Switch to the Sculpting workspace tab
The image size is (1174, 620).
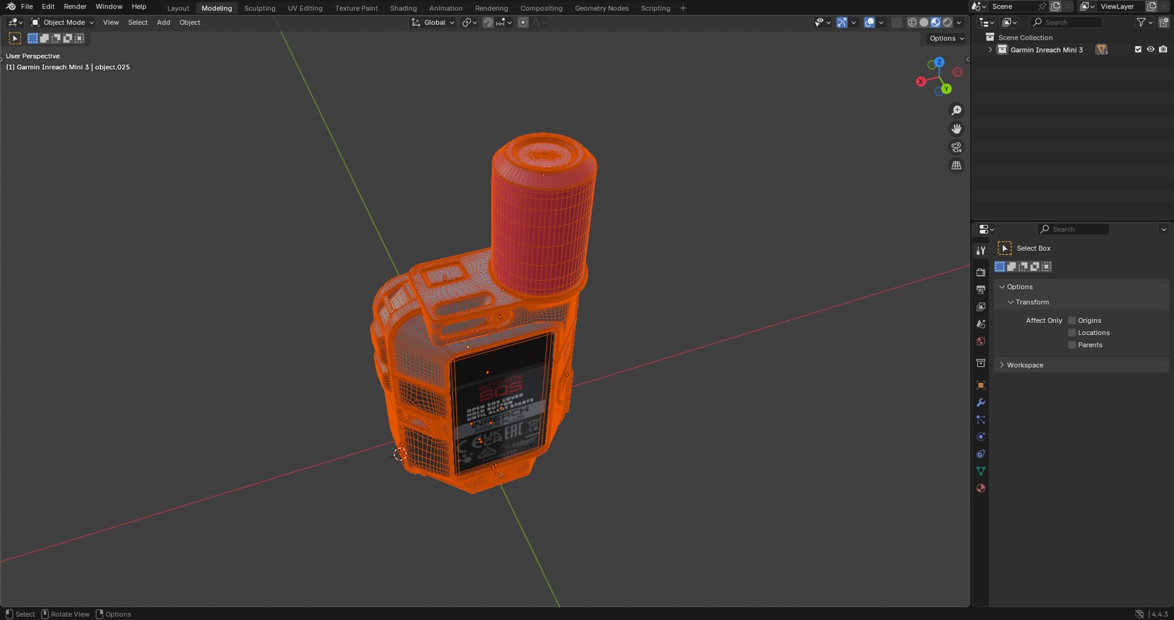(260, 8)
